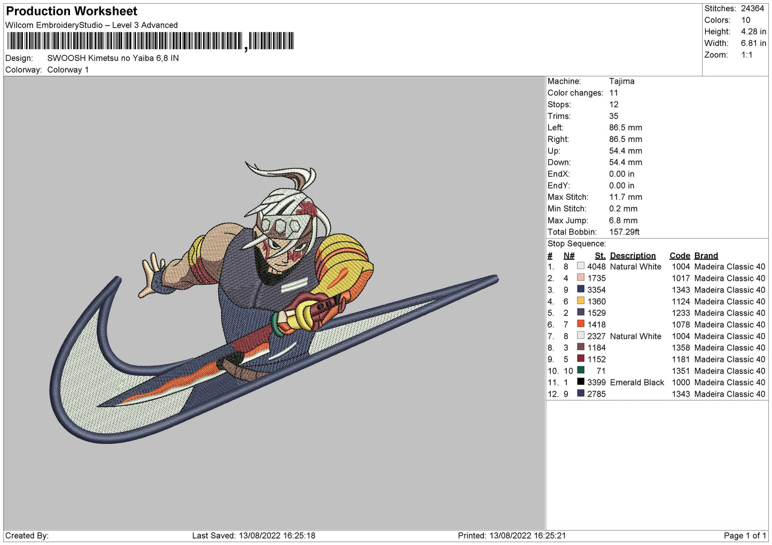
Task: Click the navy swatch in stop row 3
Action: click(581, 289)
